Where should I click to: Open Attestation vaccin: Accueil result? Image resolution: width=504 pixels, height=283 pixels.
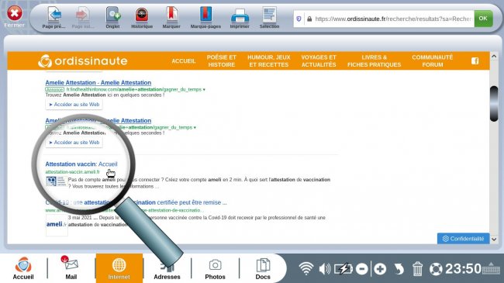pos(81,164)
